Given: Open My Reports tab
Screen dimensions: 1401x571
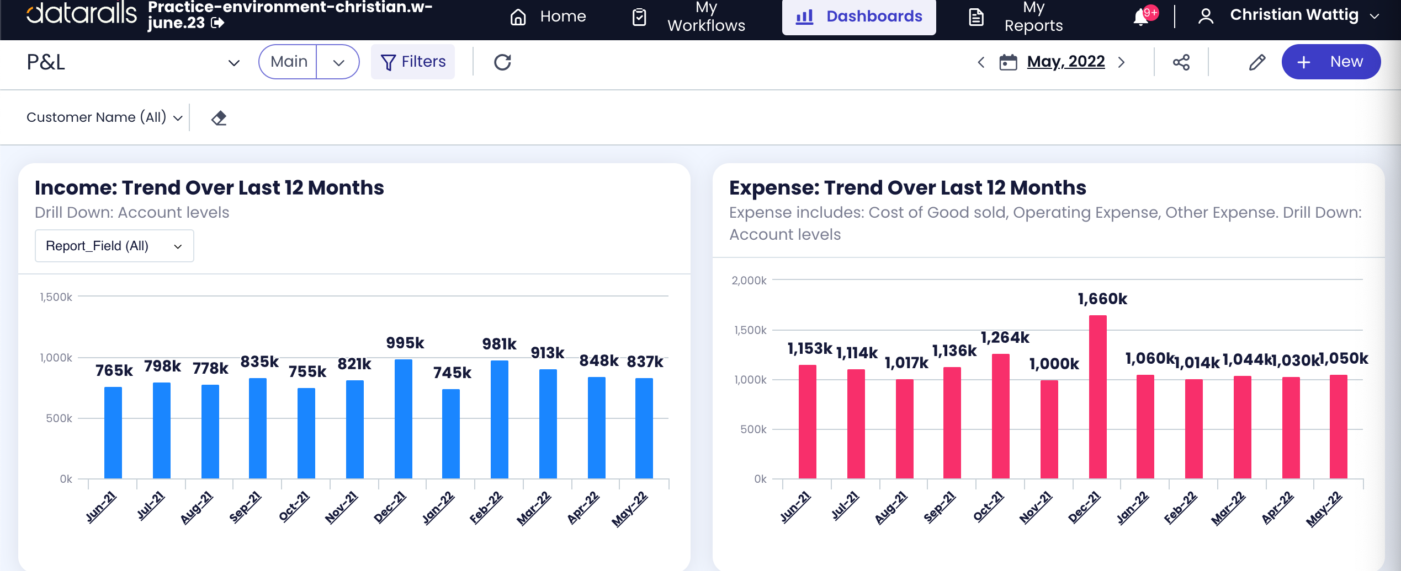Looking at the screenshot, I should pos(1016,17).
